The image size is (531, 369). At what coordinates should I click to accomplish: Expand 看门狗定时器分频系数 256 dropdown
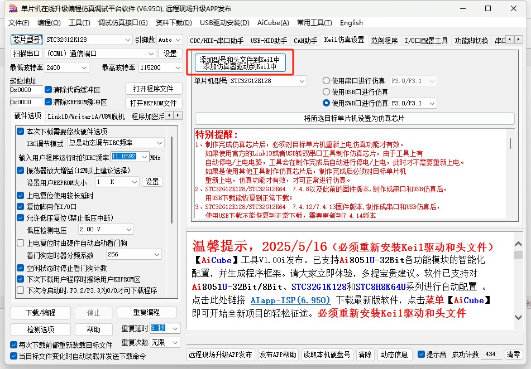[157, 254]
